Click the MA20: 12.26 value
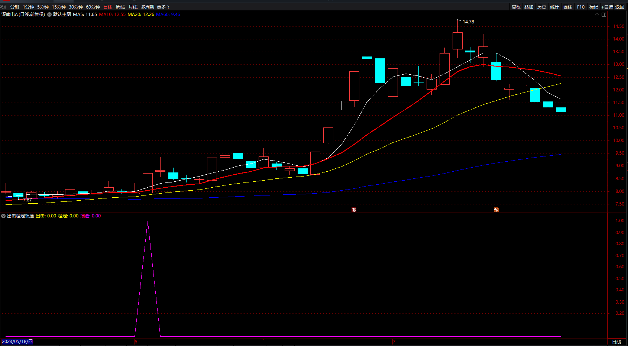Screen dimensions: 628x346 point(141,14)
